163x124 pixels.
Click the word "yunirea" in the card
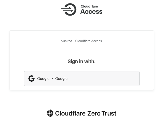(x=66, y=41)
